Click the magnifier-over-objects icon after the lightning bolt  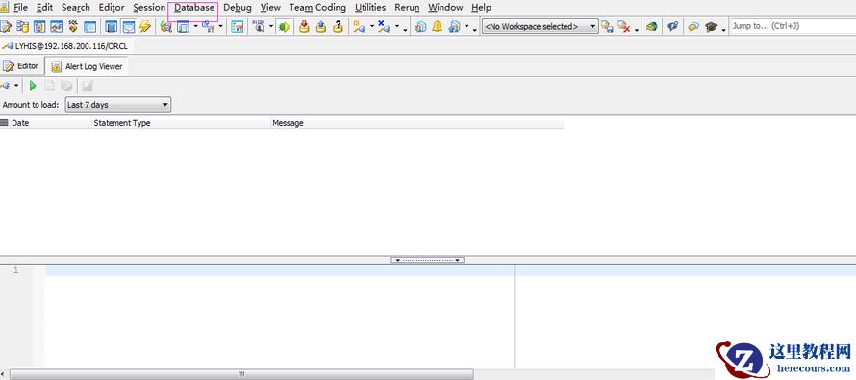click(x=166, y=26)
